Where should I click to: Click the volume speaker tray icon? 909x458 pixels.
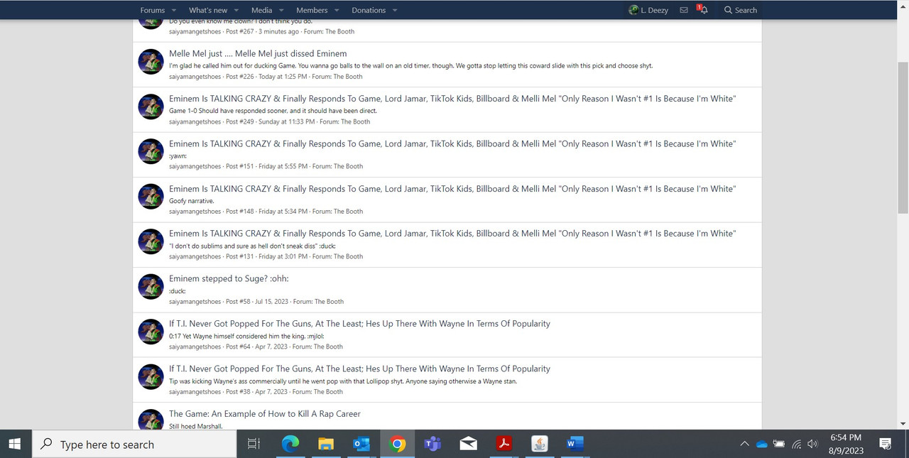tap(813, 444)
